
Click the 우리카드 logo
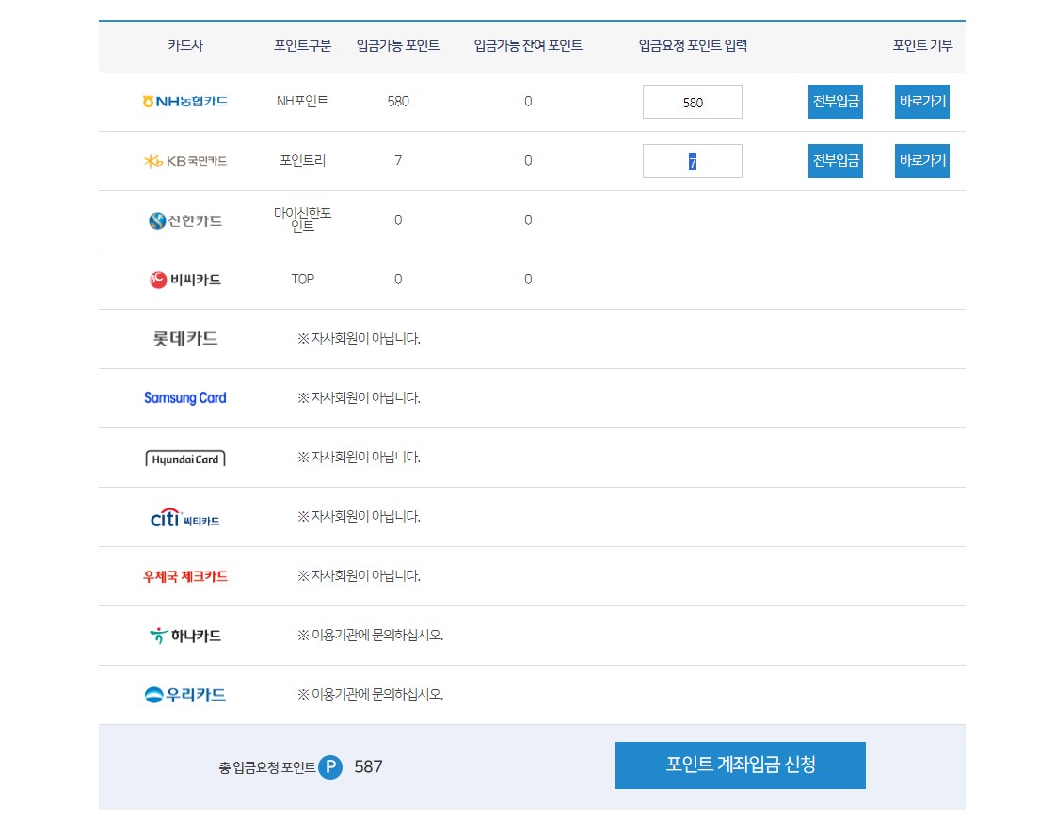click(184, 695)
